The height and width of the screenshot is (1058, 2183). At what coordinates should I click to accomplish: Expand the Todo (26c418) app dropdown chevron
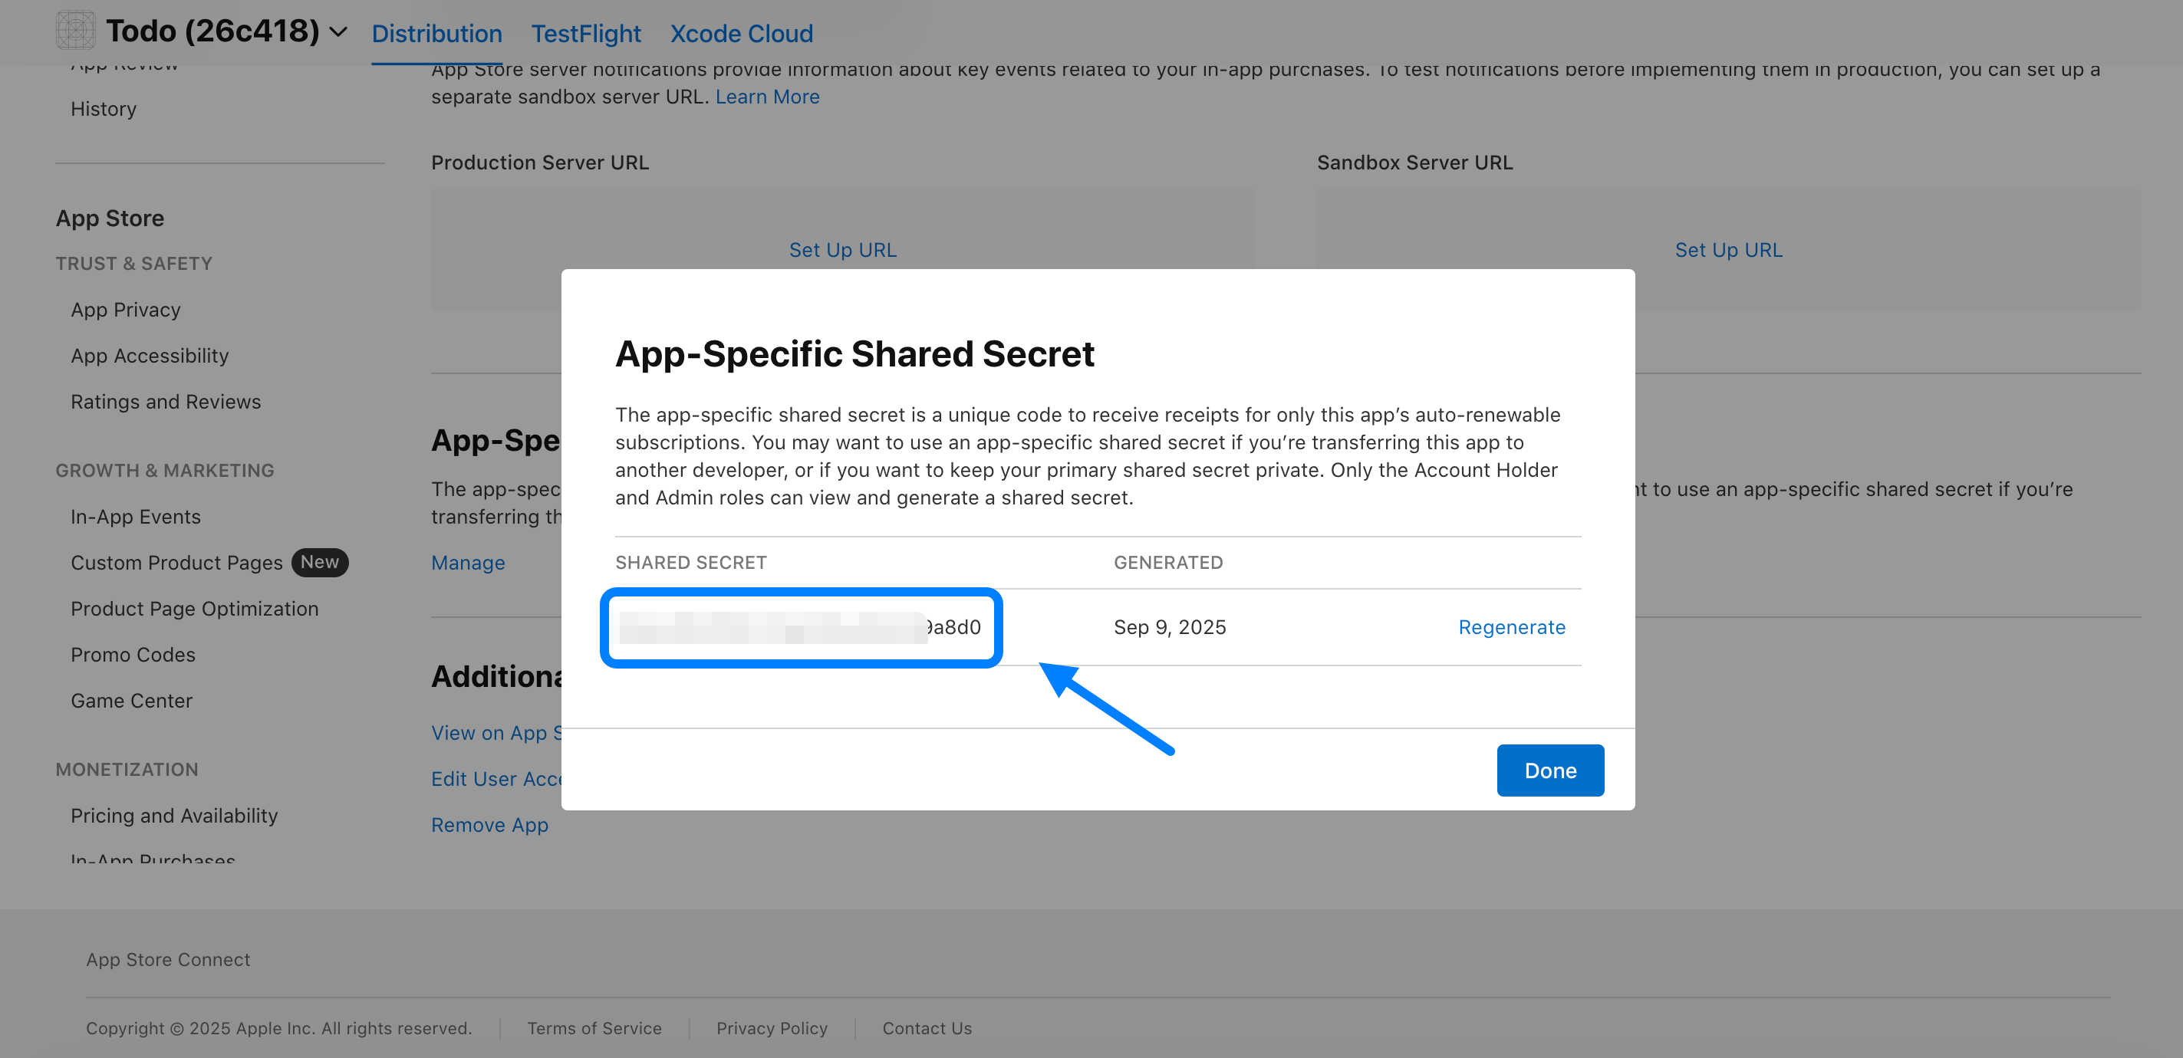point(338,32)
